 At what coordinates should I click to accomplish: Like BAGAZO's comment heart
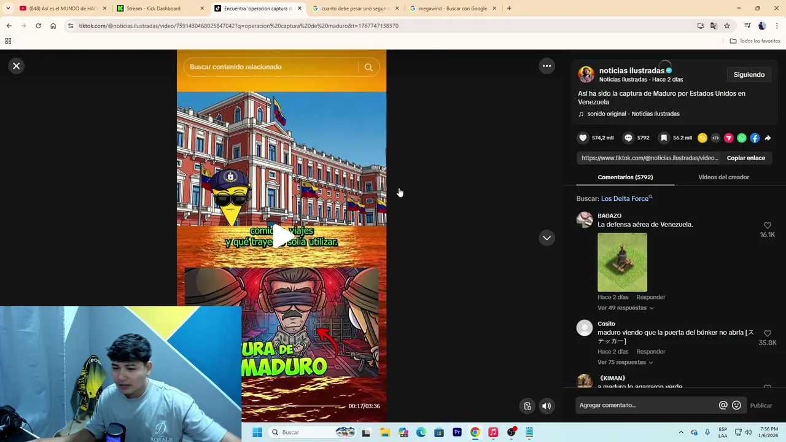point(767,226)
